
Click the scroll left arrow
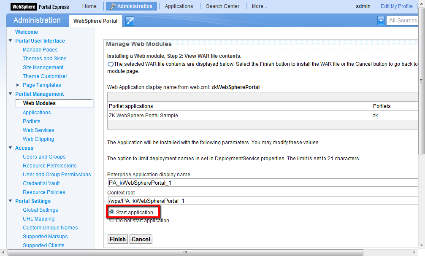point(3,252)
